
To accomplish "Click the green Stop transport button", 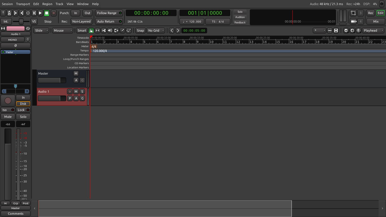I will 47,13.
